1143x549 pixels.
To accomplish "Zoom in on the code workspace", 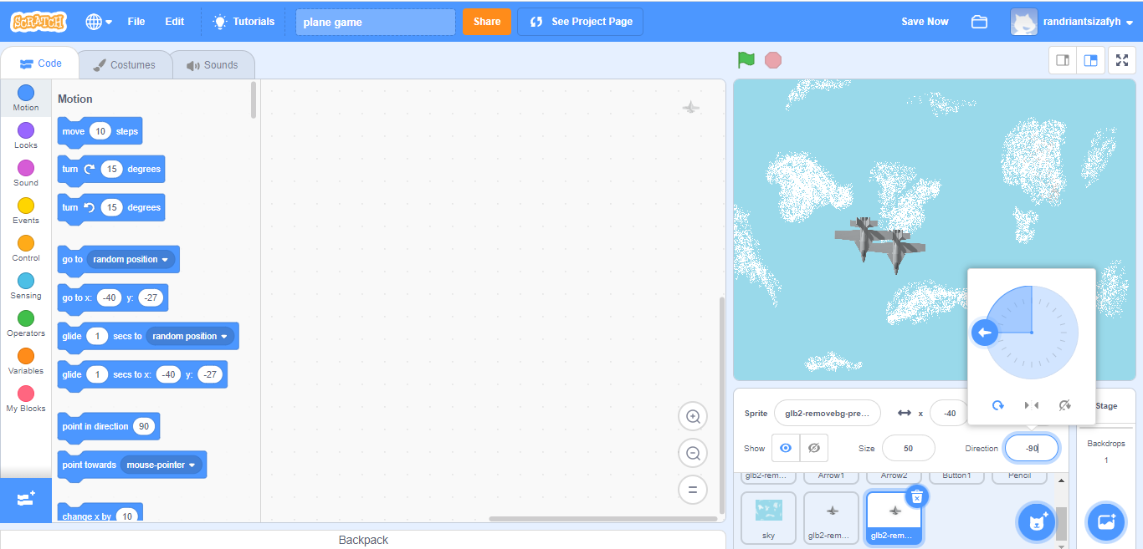I will (x=693, y=416).
